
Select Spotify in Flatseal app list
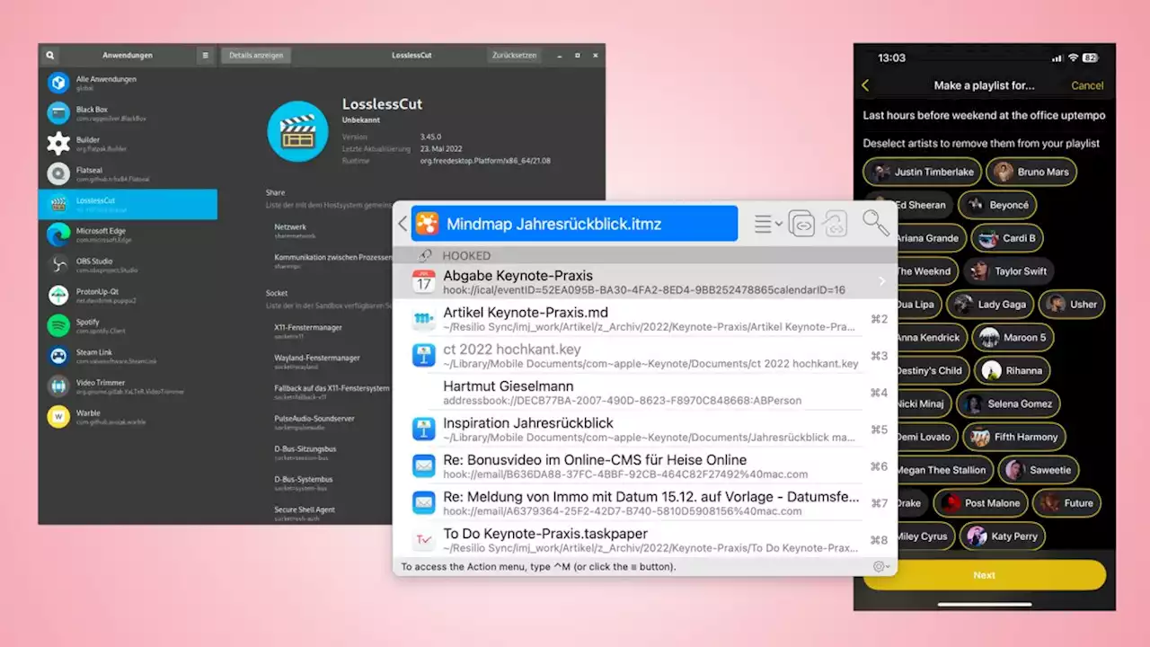128,325
